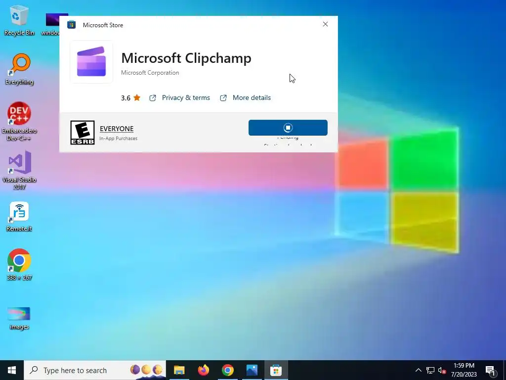Click the muted volume tray icon
Image resolution: width=506 pixels, height=380 pixels.
pyautogui.click(x=442, y=370)
